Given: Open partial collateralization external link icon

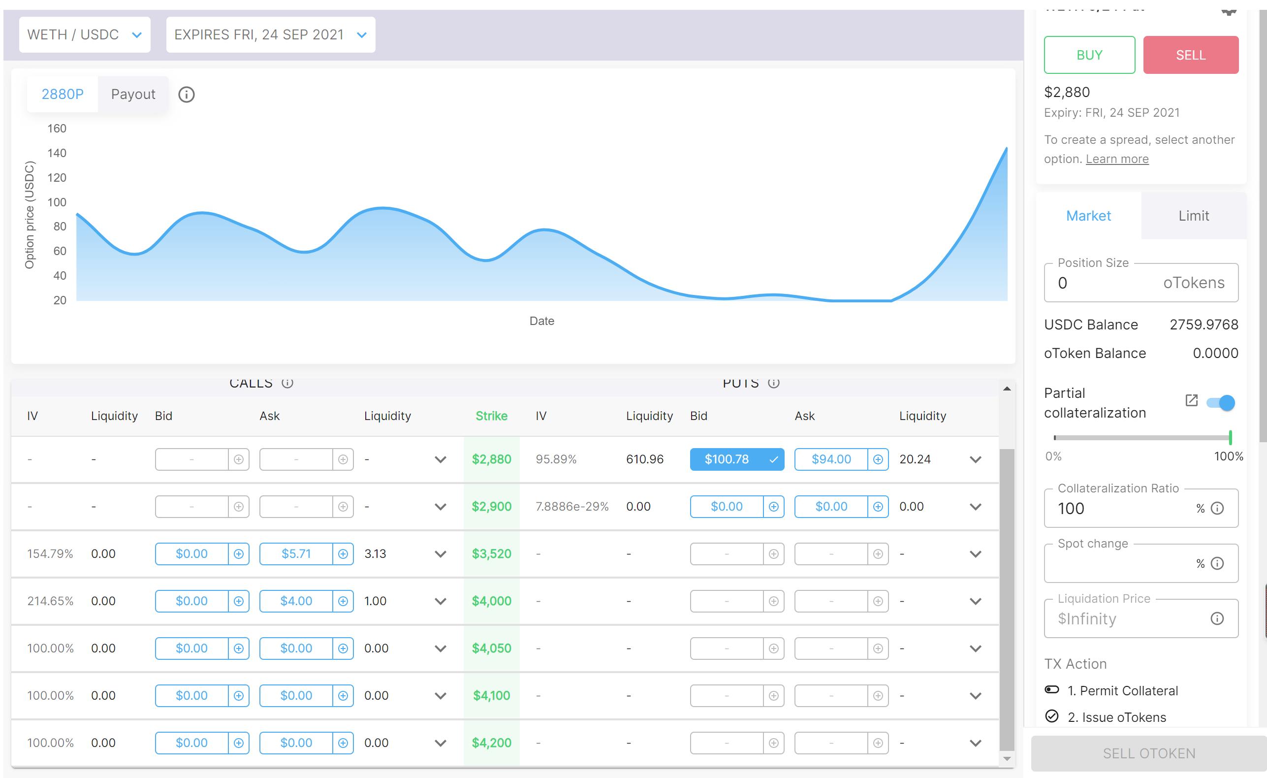Looking at the screenshot, I should [x=1191, y=400].
